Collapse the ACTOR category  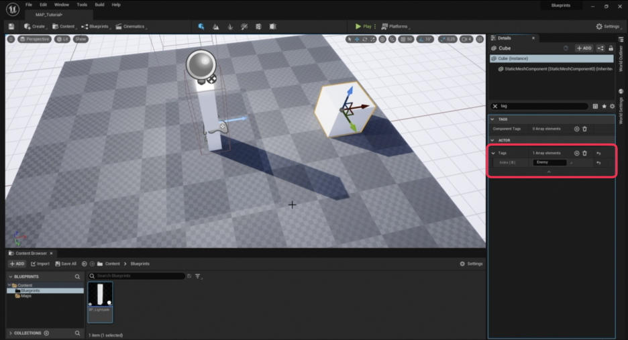point(492,141)
